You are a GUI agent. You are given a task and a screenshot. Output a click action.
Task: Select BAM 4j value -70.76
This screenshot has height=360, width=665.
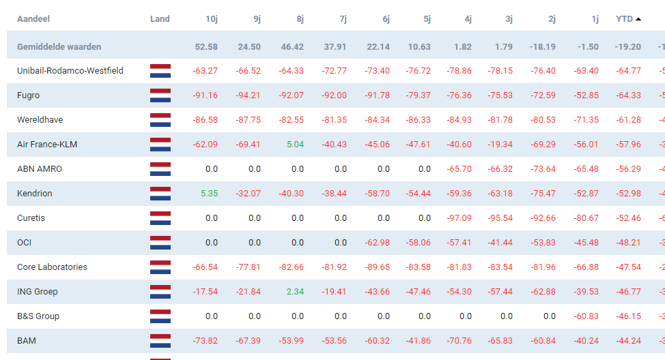pyautogui.click(x=459, y=341)
